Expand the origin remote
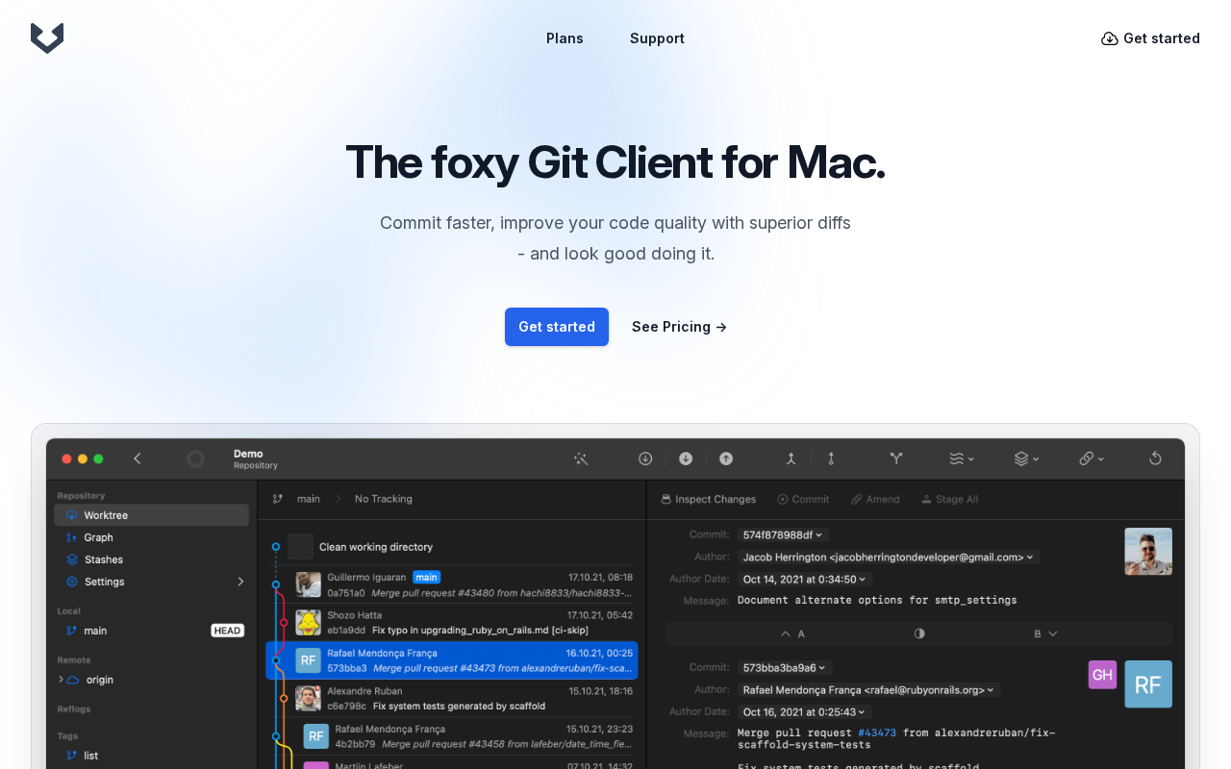The image size is (1231, 769). point(61,680)
